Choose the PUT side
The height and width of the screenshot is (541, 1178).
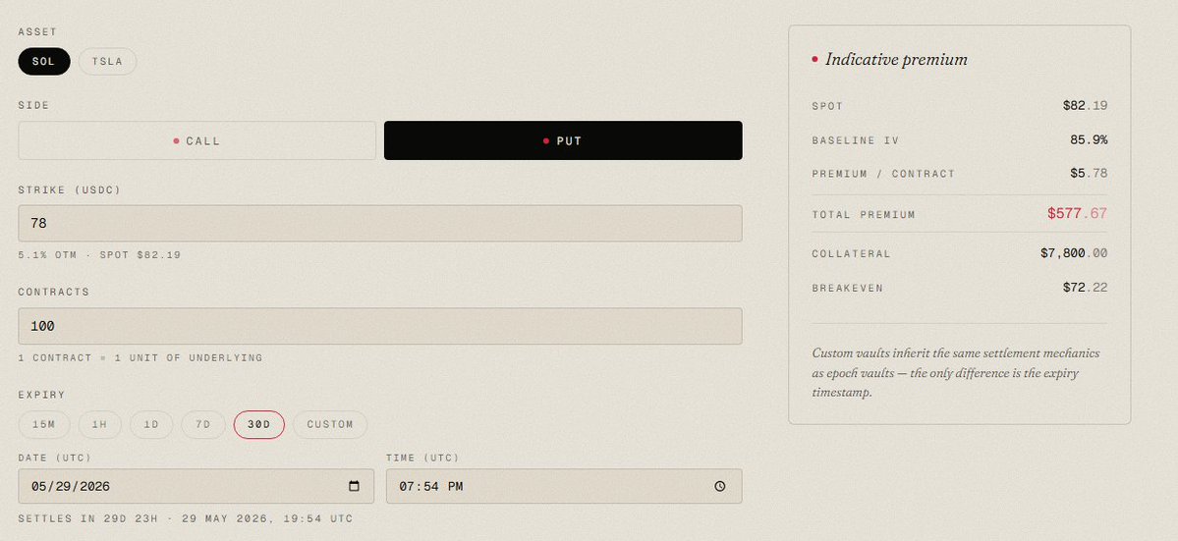coord(563,140)
